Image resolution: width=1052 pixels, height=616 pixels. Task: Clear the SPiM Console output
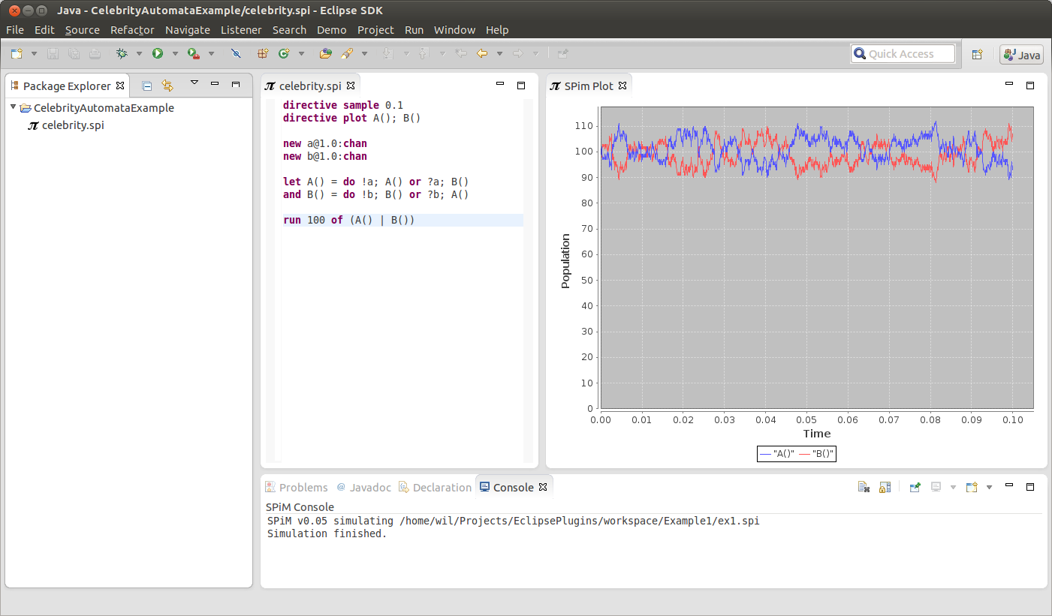tap(863, 486)
